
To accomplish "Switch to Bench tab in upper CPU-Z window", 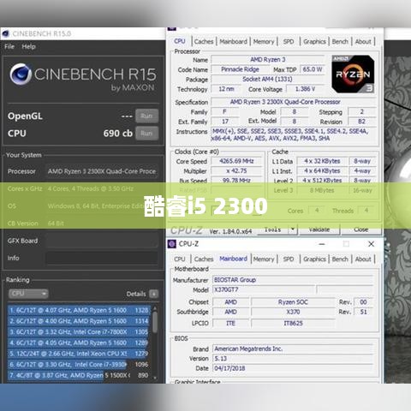I will tap(340, 42).
